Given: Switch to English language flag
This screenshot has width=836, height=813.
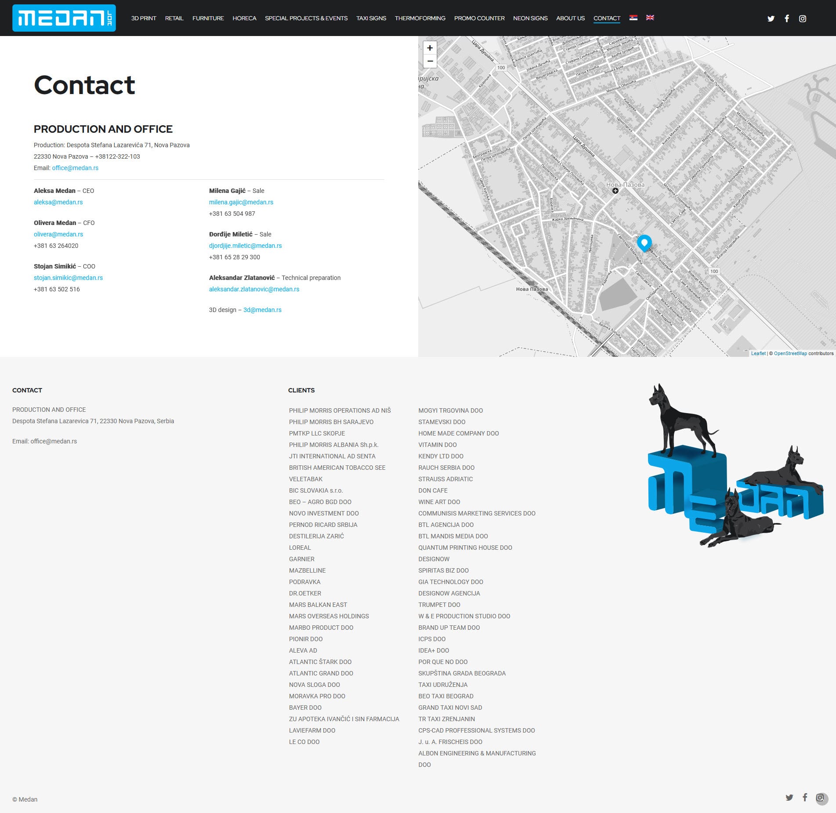Looking at the screenshot, I should pos(650,18).
